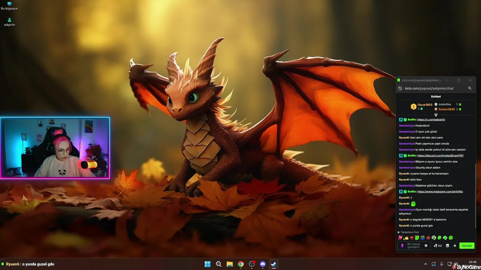This screenshot has width=481, height=270.
Task: Open the Windows Start menu
Action: coord(207,264)
